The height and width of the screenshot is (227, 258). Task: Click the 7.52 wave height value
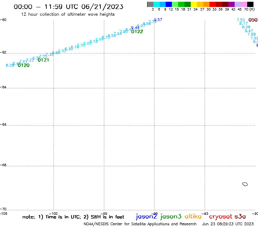241,20
